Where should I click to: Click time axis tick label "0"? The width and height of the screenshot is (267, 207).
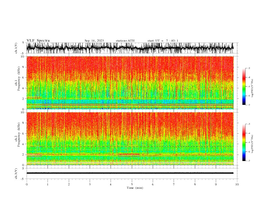pyautogui.click(x=27, y=184)
